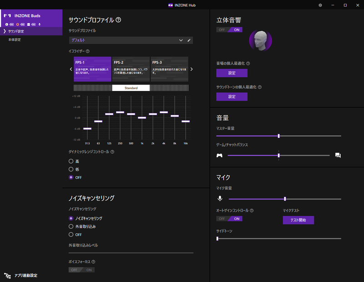Screen dimensions: 364x282
Task: Click 500 Hz equalizer band handle
Action: tap(131, 114)
